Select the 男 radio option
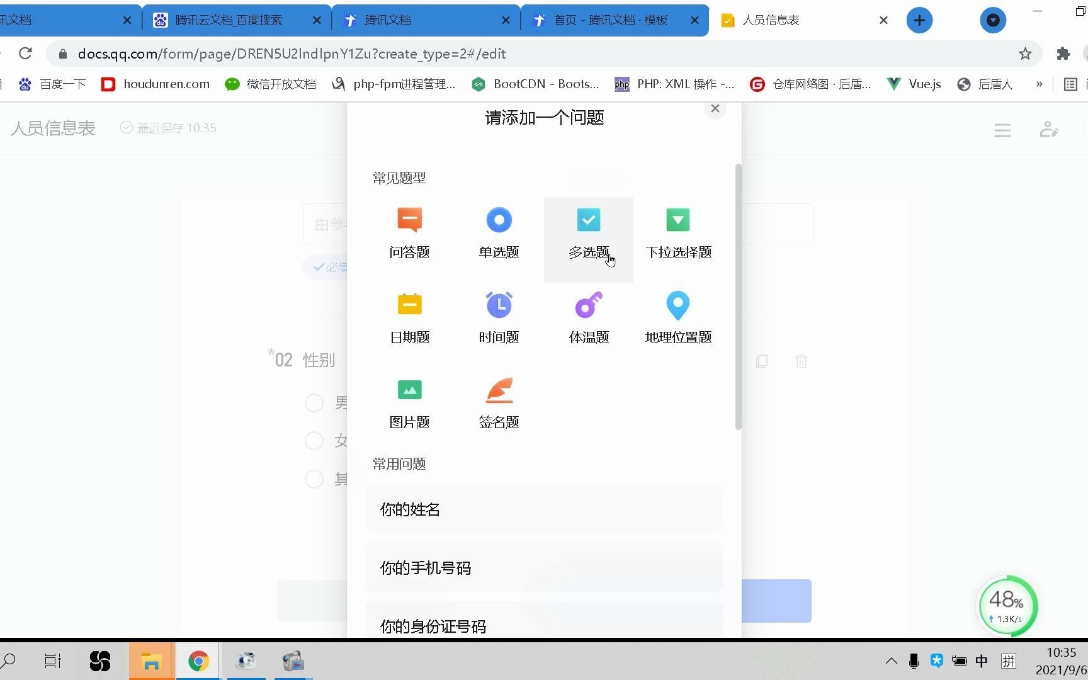Screen dimensions: 1088x680 [x=314, y=403]
